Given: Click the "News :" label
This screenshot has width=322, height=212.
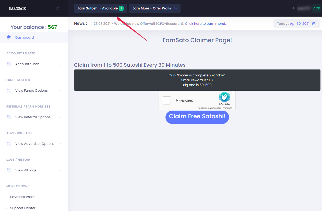Looking at the screenshot, I should 80,23.
